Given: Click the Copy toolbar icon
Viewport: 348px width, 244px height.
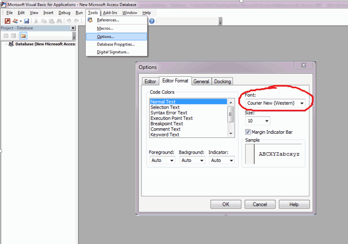Looking at the screenshot, I should click(x=44, y=21).
